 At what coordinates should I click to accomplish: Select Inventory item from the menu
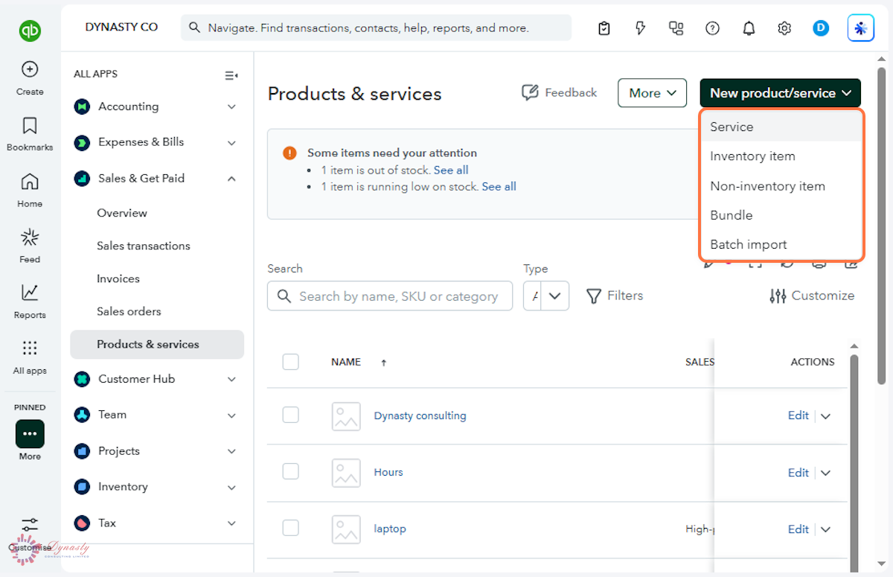coord(781,156)
